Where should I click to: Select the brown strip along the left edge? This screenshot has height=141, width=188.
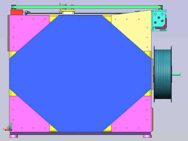click(x=8, y=33)
